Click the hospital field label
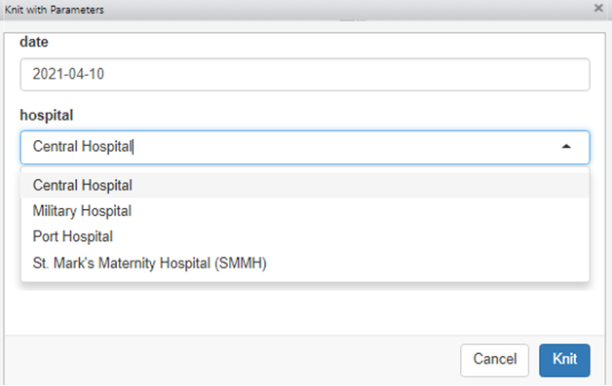The height and width of the screenshot is (386, 612). click(x=47, y=116)
